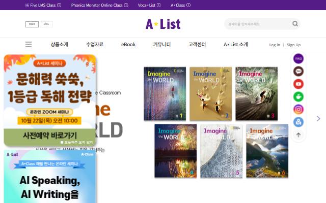Open the 상품소개 menu
The width and height of the screenshot is (326, 203).
pyautogui.click(x=60, y=44)
